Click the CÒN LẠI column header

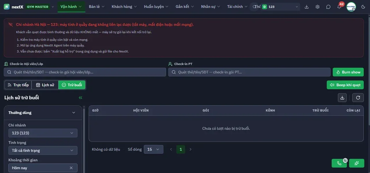[353, 111]
